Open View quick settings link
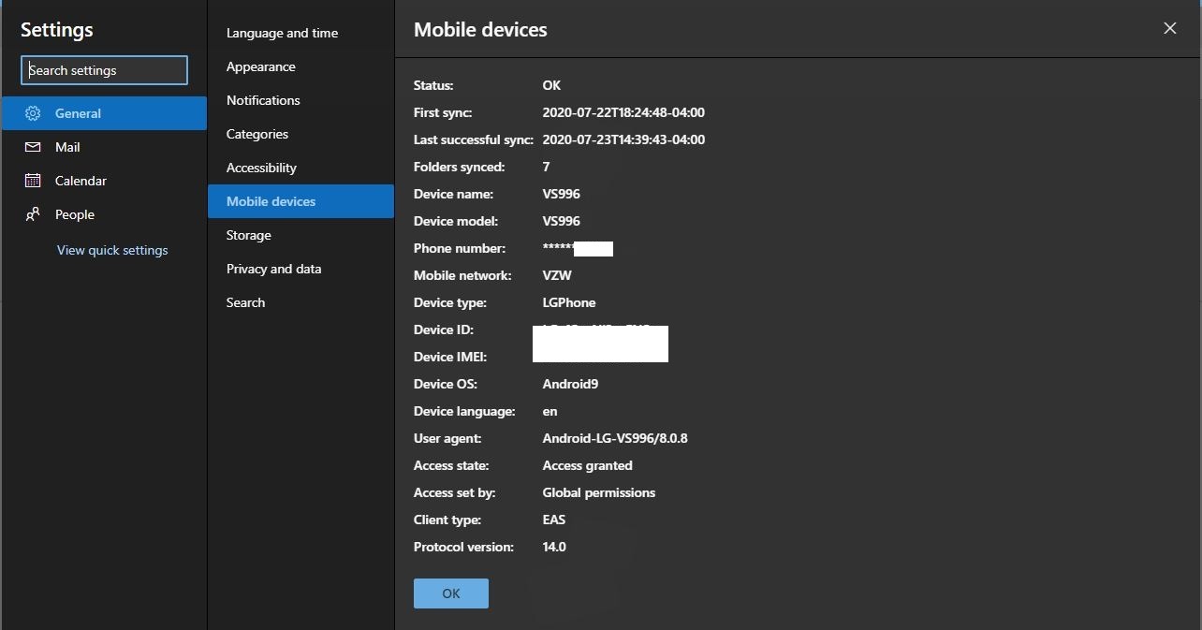 point(112,250)
